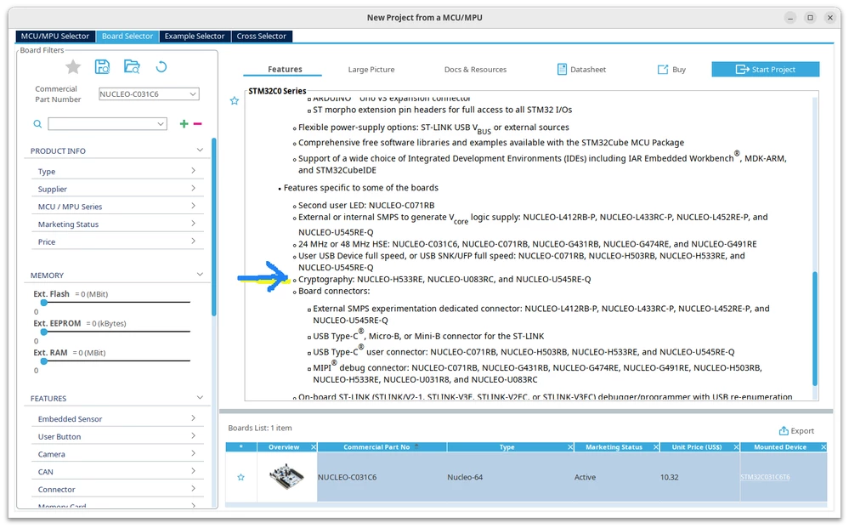Click red minus icon beside search field
This screenshot has height=528, width=849.
[x=198, y=124]
